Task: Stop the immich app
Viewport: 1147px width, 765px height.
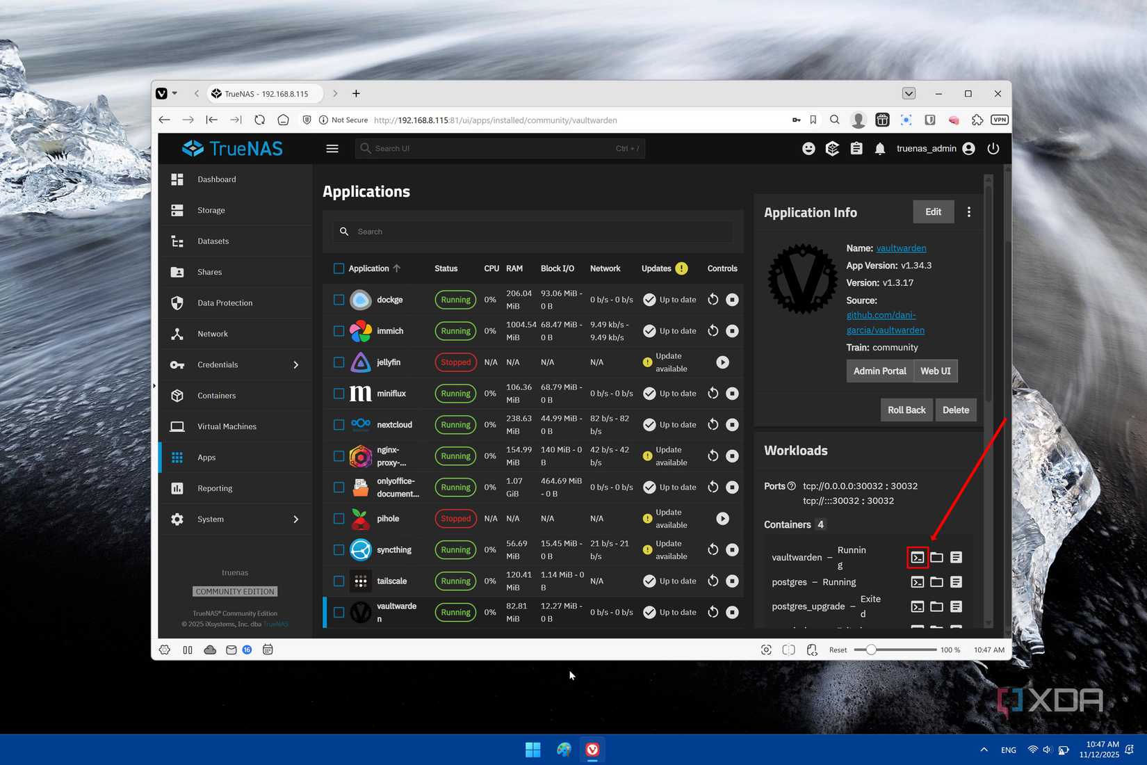Action: tap(733, 331)
